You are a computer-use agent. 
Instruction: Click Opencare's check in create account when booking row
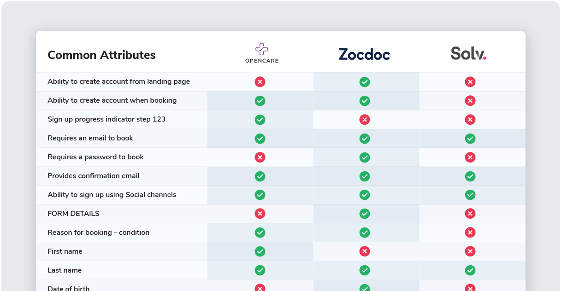(260, 101)
